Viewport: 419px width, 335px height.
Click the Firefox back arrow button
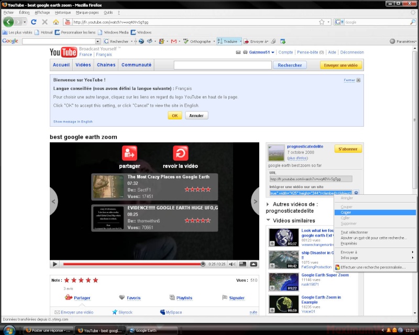[x=8, y=22]
